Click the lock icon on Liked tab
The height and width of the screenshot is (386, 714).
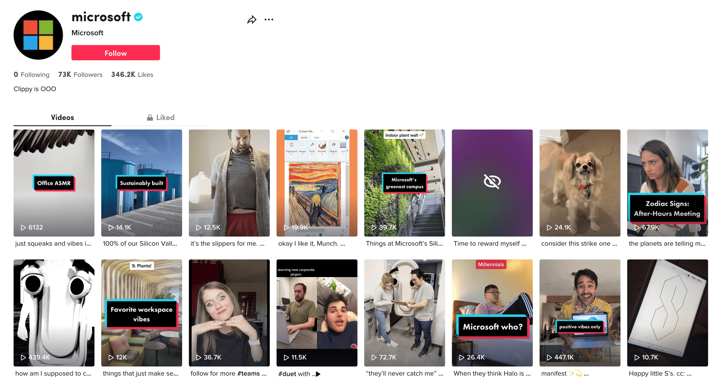pyautogui.click(x=150, y=118)
